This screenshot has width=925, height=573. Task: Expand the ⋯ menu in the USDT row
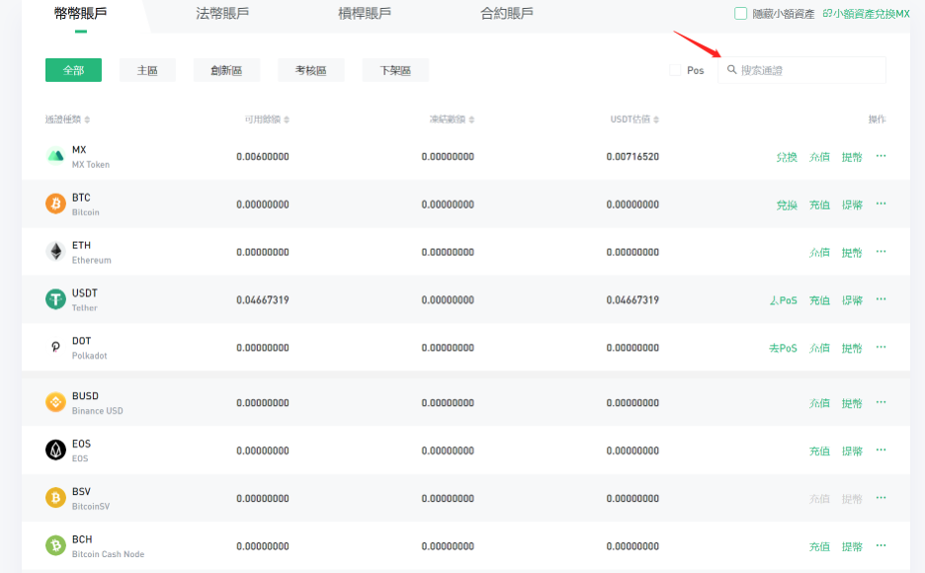coord(881,299)
